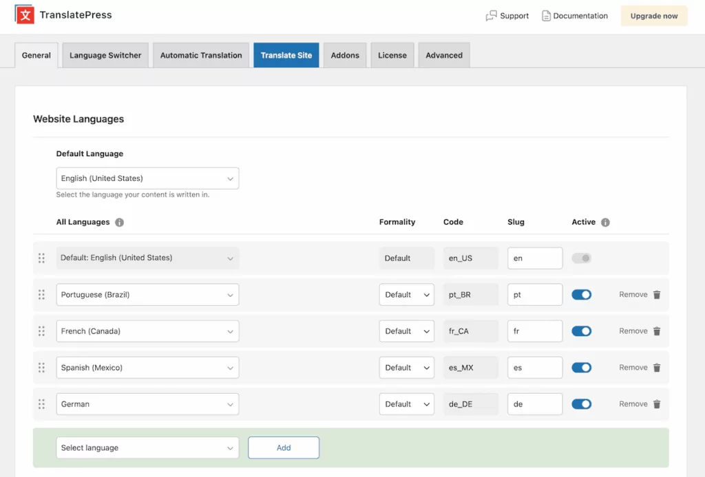Open Spanish (Mexico) language dropdown
Image resolution: width=705 pixels, height=477 pixels.
(x=147, y=368)
